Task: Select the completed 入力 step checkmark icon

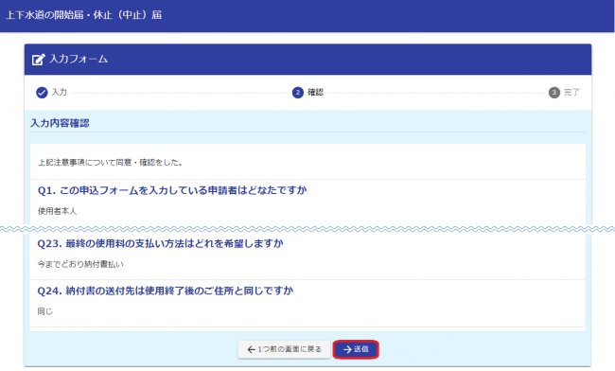Action: tap(42, 93)
